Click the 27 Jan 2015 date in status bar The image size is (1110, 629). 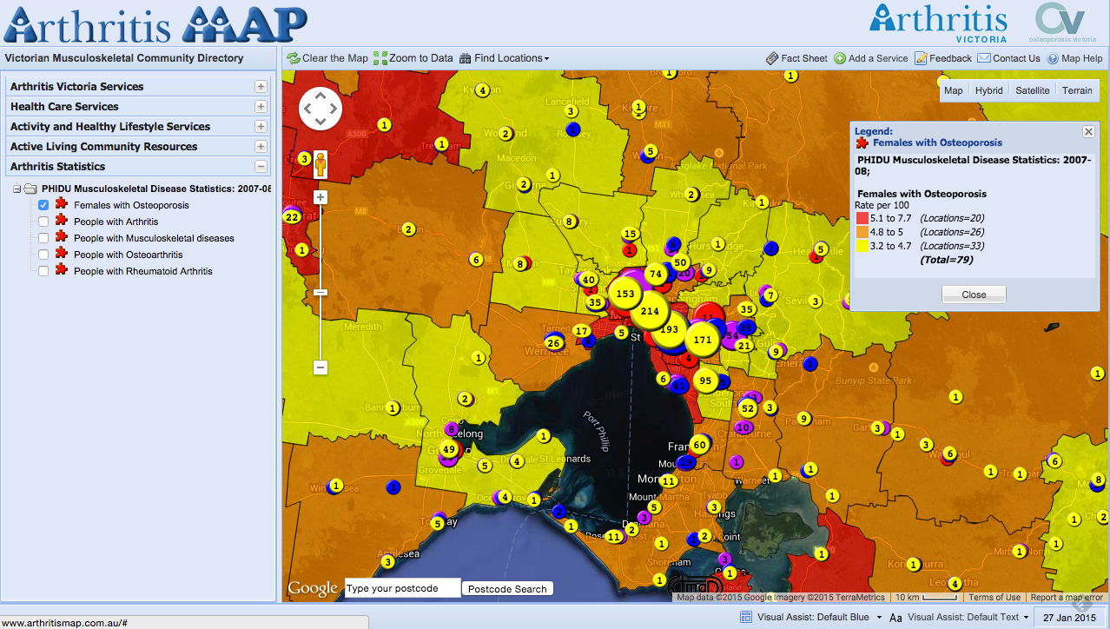pos(1071,617)
